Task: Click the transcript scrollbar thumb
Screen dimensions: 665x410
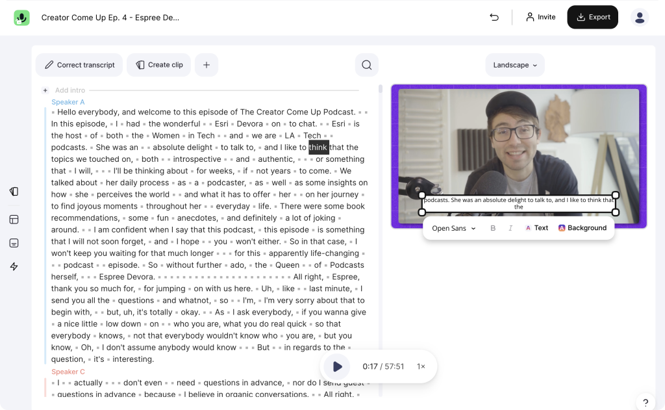Action: tap(381, 89)
